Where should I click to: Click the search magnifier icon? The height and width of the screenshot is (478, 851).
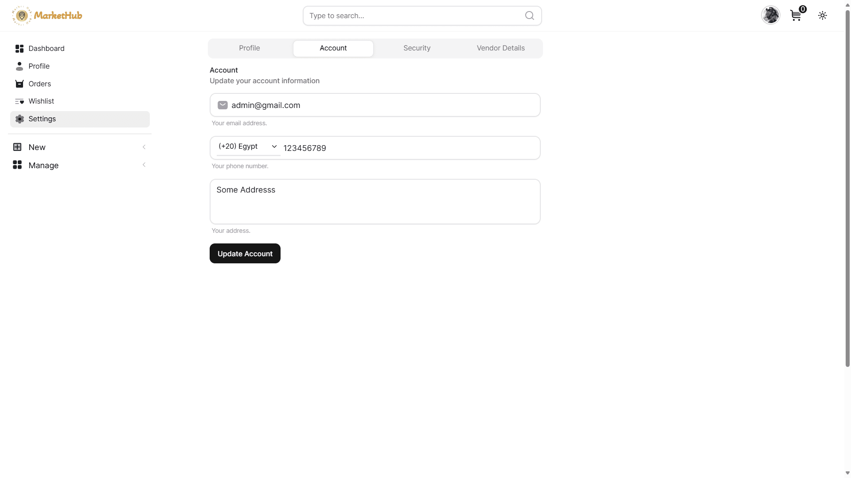click(529, 15)
